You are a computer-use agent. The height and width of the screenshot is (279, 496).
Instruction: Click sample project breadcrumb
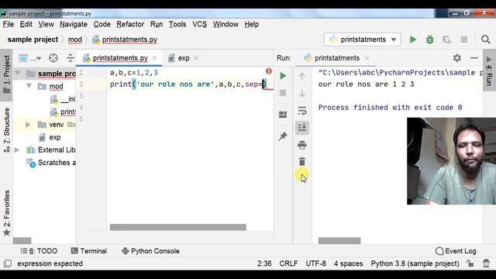[33, 40]
